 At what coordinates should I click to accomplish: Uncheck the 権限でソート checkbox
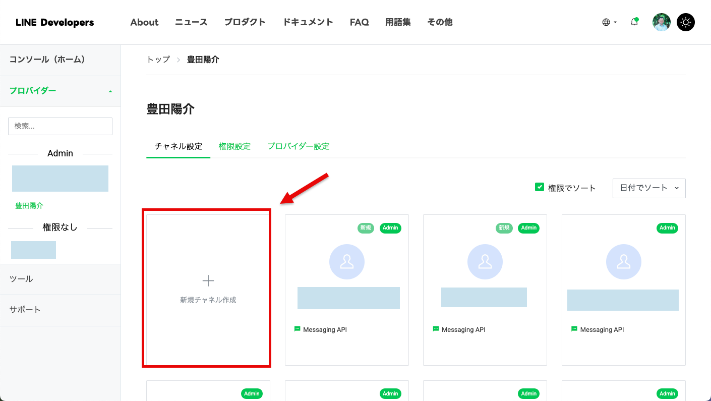[539, 187]
